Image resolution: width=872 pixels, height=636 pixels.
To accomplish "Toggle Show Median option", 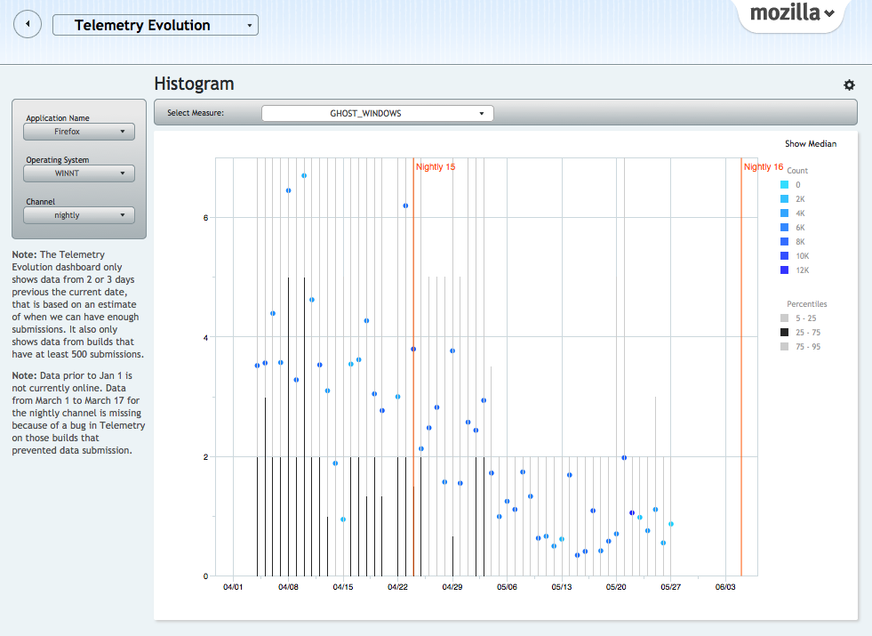I will [810, 143].
